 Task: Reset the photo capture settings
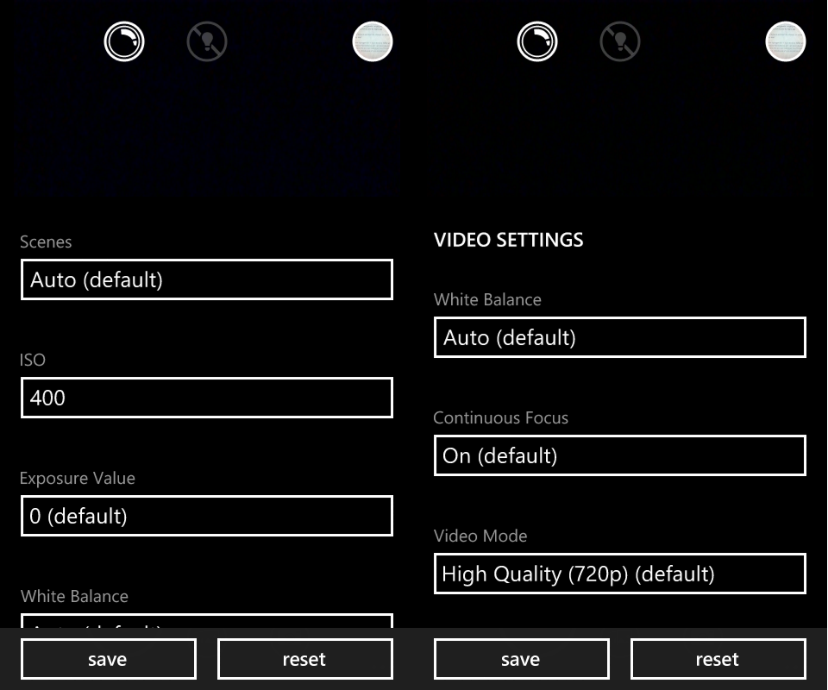tap(304, 658)
